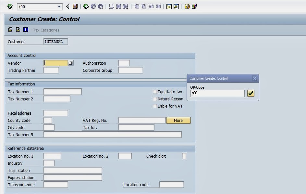The image size is (306, 194).
Task: Enable the Liable for VAT checkbox
Action: (155, 106)
